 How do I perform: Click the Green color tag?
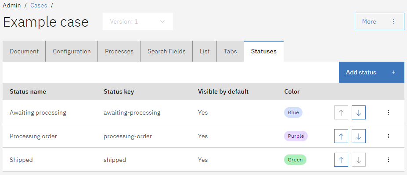click(x=295, y=160)
